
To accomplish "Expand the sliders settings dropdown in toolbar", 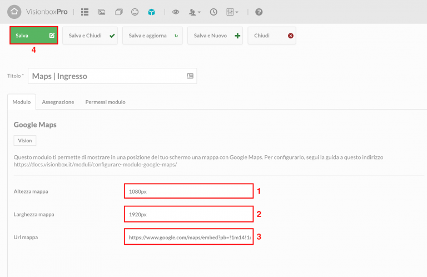I will (x=232, y=12).
